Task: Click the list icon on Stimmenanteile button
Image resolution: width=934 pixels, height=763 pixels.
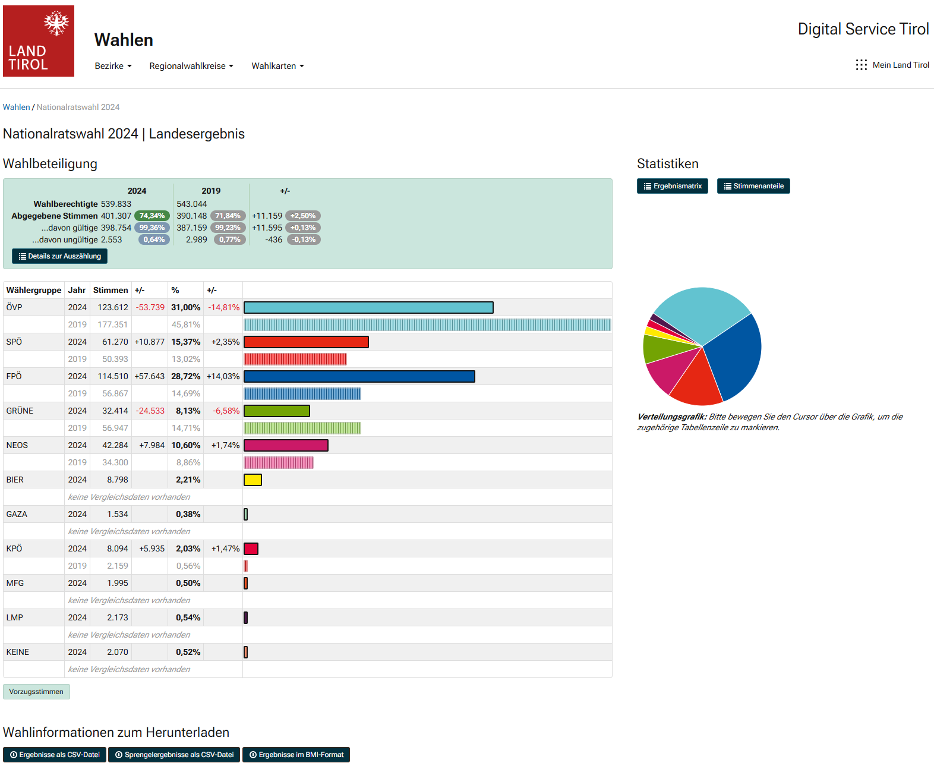Action: (727, 187)
